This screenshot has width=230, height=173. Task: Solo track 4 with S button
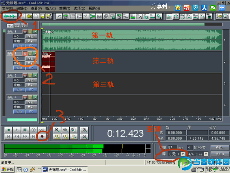pos(30,98)
